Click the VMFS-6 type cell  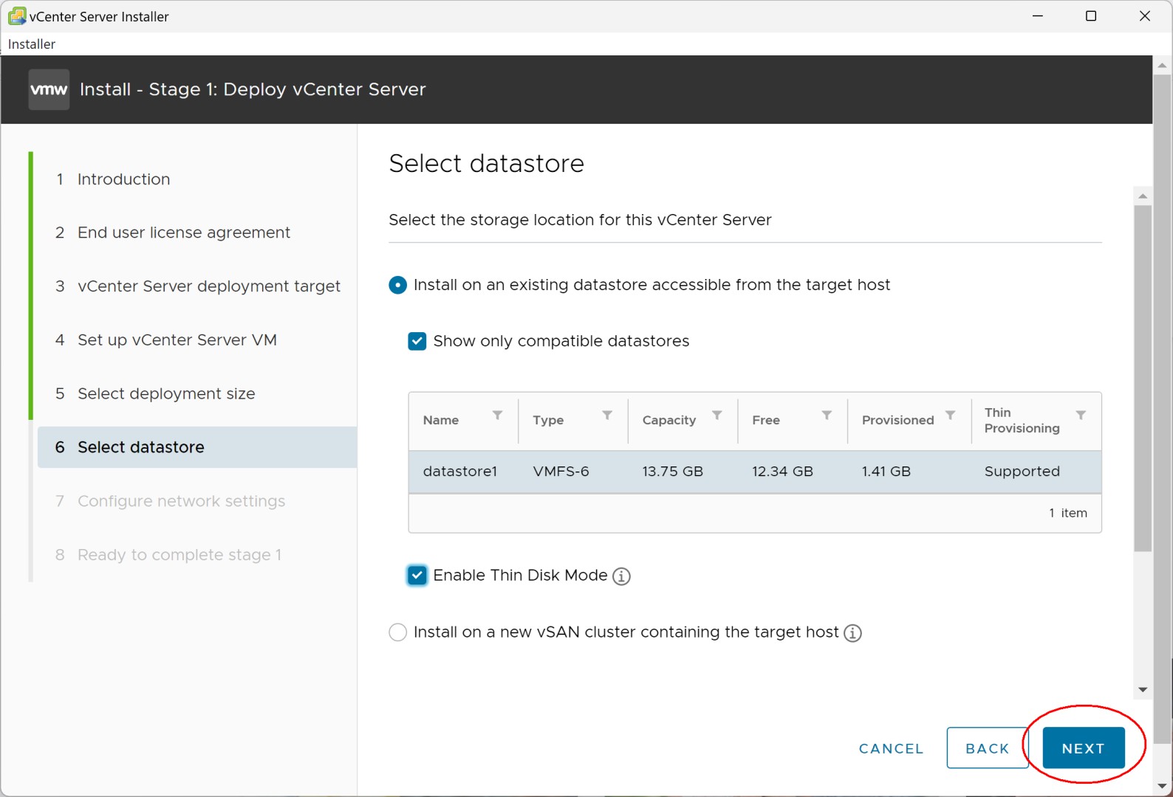pos(561,472)
